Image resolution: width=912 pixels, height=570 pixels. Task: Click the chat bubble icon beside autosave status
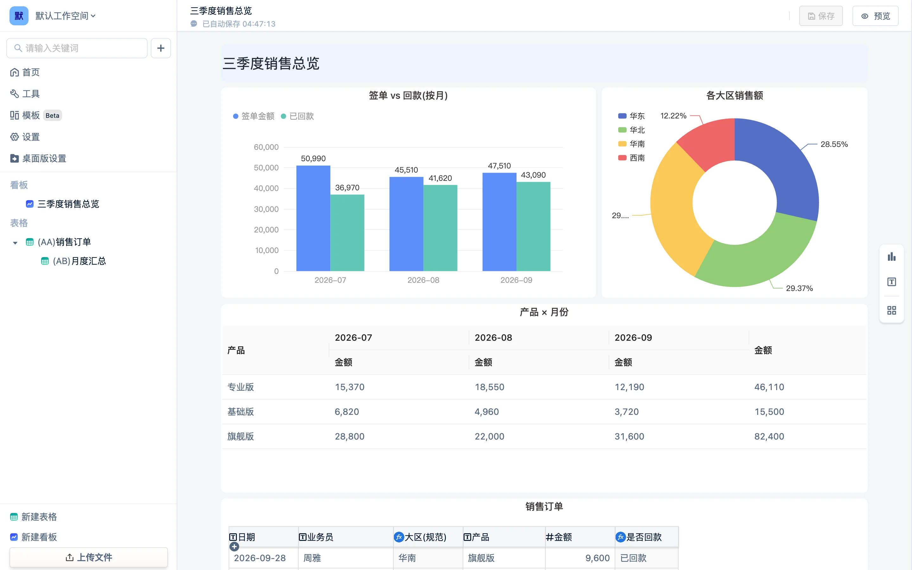[194, 24]
